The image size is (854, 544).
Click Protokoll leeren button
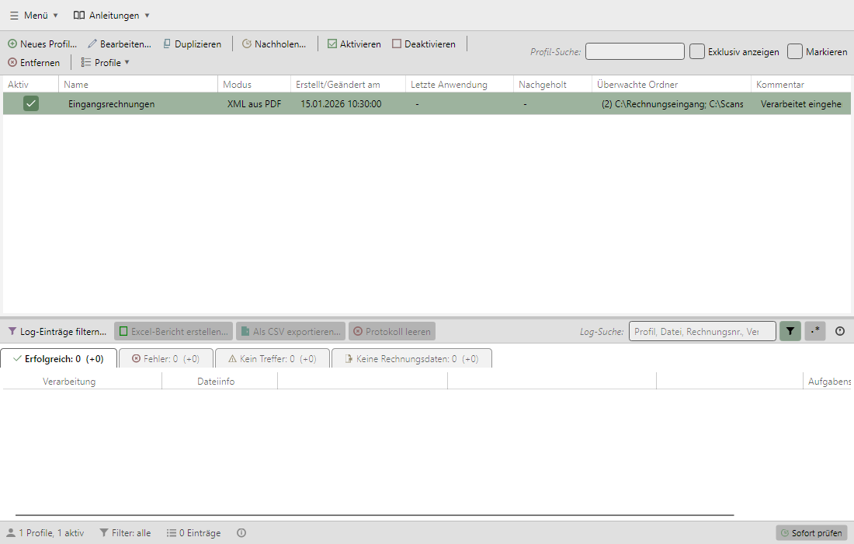point(392,331)
